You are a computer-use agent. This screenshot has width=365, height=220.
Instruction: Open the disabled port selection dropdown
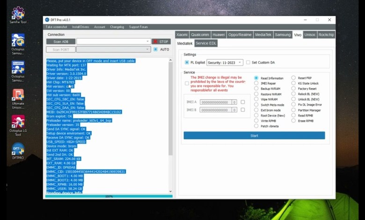(114, 49)
